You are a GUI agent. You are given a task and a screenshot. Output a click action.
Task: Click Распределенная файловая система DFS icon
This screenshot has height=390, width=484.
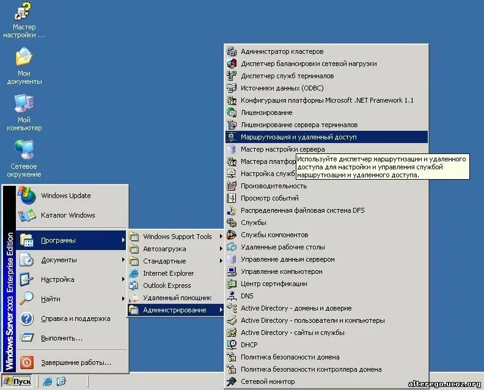point(232,210)
